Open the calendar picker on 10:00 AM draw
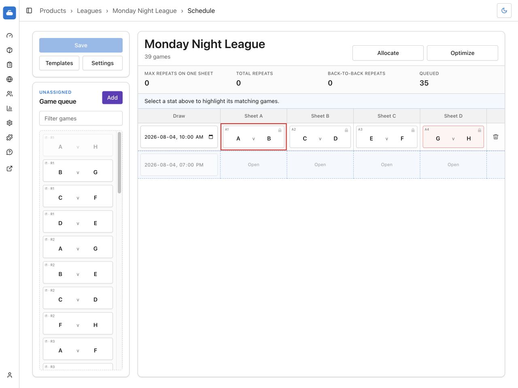518x388 pixels. 211,137
